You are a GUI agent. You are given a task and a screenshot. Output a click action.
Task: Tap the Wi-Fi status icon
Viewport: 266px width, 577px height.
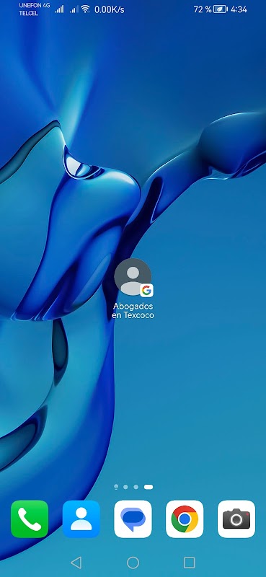click(x=85, y=9)
